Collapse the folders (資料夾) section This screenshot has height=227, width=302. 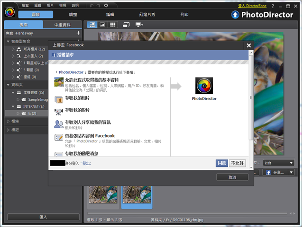pos(8,85)
